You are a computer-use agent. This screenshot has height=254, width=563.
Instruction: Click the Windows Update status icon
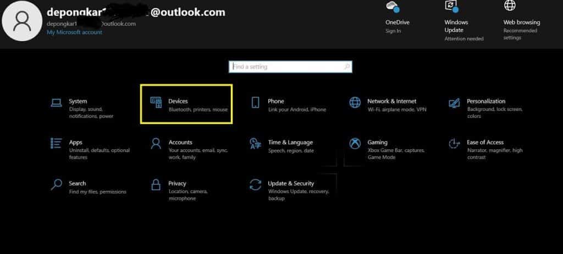coord(452,6)
